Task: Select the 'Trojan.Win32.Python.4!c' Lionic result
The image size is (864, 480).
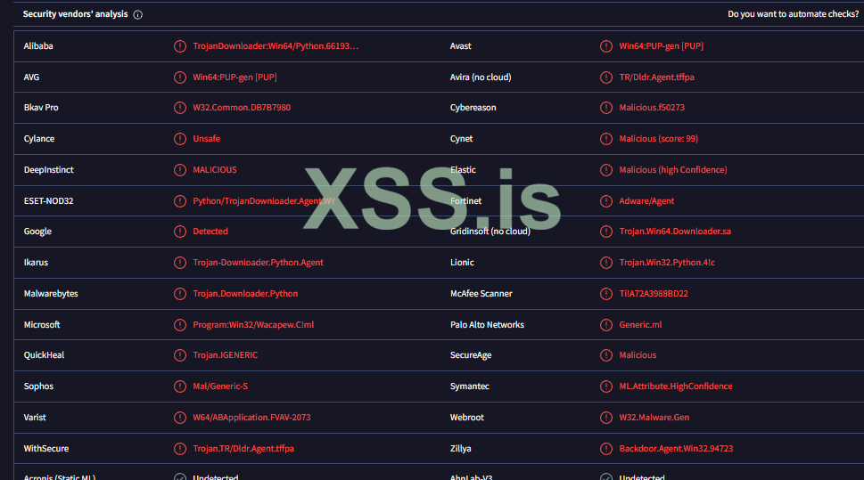Action: click(667, 263)
